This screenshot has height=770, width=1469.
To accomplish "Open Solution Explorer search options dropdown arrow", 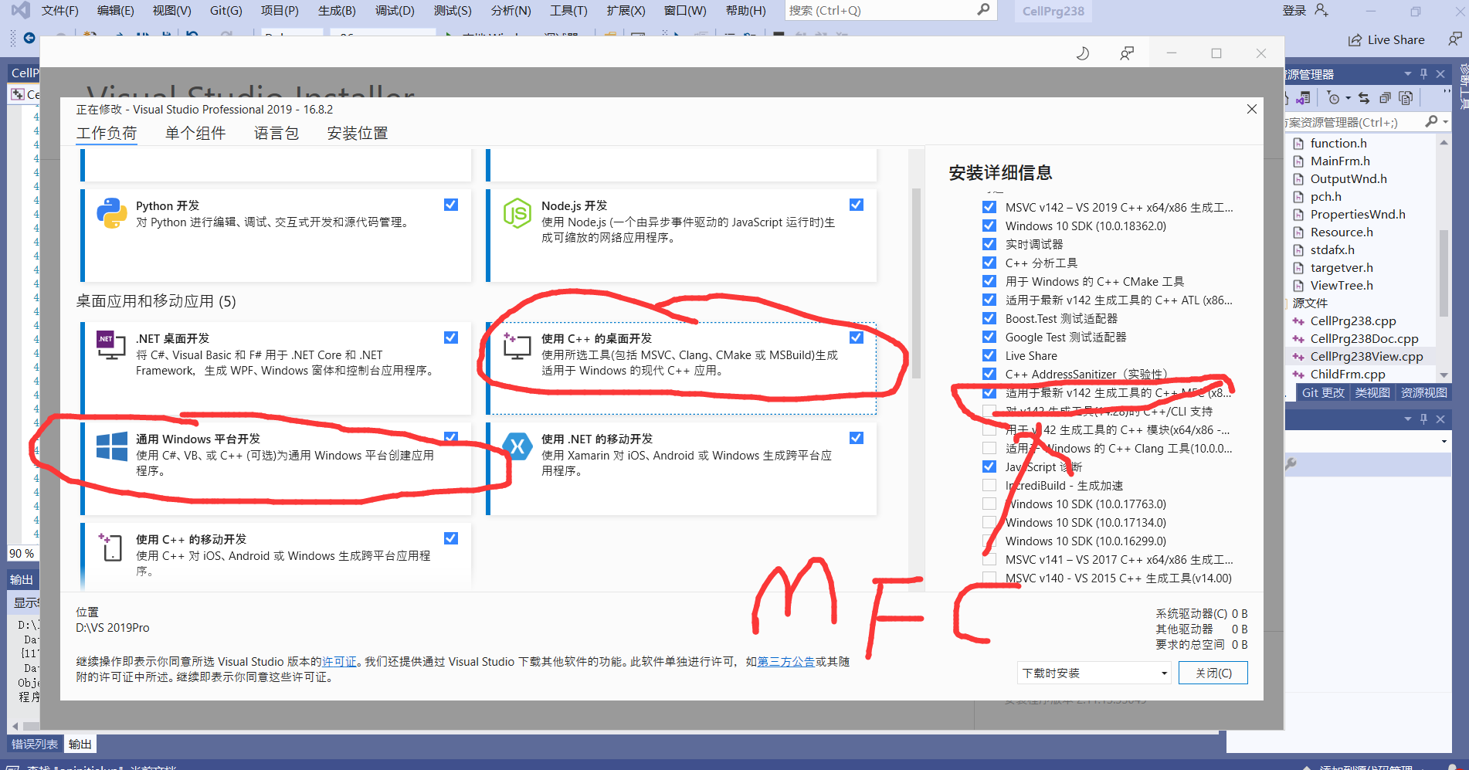I will click(1445, 122).
